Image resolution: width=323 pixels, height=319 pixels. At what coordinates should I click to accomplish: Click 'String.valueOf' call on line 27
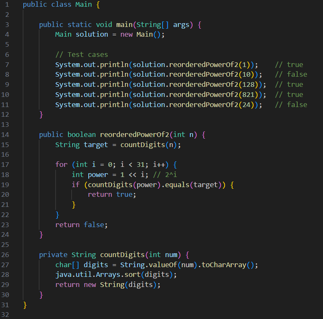pos(149,265)
